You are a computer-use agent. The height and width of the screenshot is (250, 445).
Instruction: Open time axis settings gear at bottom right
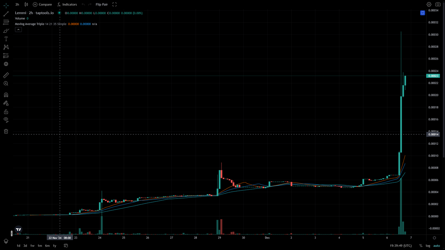tap(434, 238)
